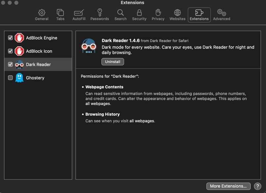The height and width of the screenshot is (193, 266).
Task: Open help with the question mark button
Action: click(x=257, y=186)
